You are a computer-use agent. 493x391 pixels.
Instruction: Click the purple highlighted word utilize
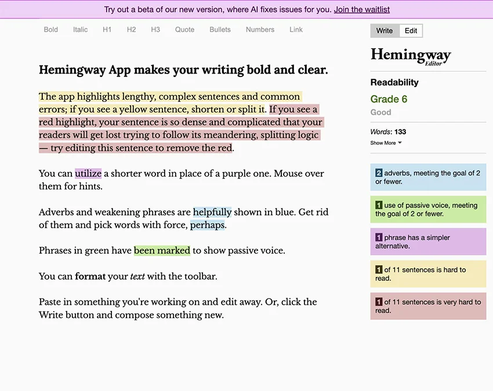[x=88, y=173]
